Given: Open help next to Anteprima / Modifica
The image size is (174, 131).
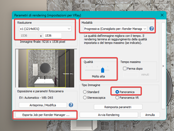Looking at the screenshot, I should point(71,105).
